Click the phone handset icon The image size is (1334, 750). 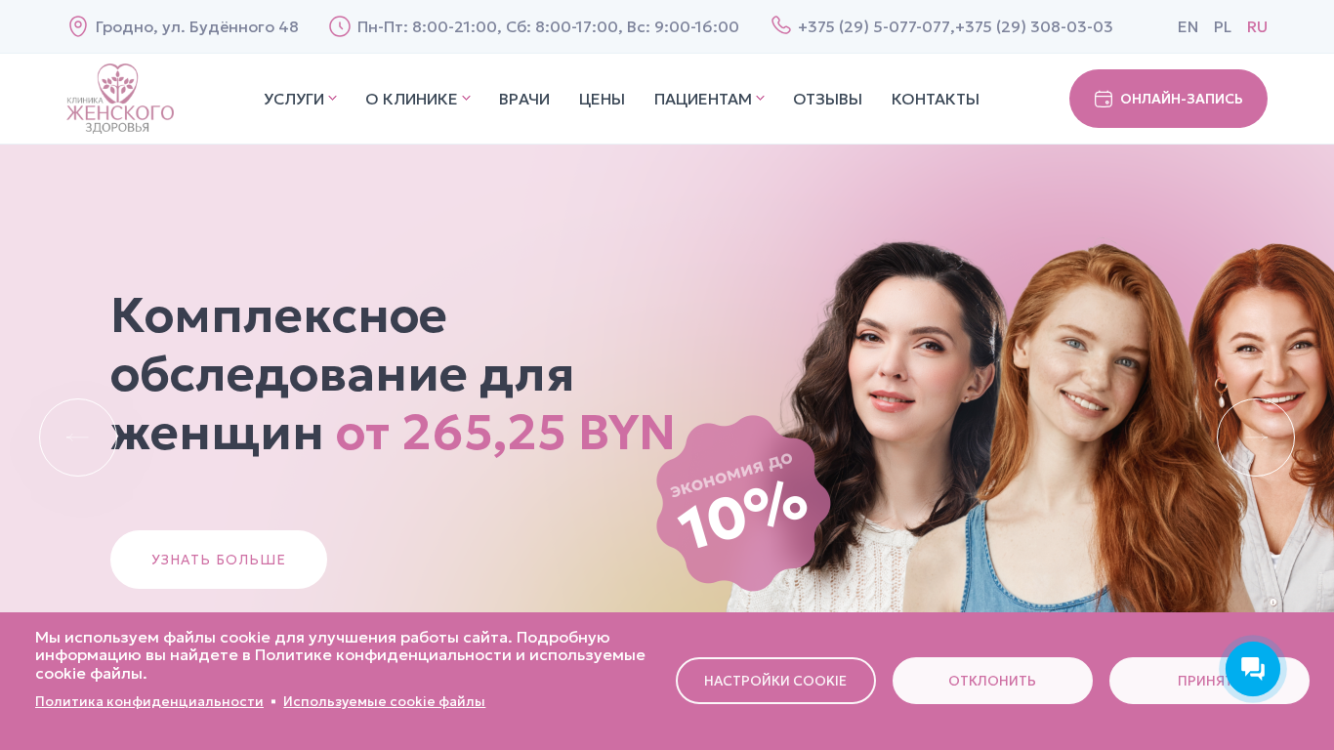pos(781,25)
